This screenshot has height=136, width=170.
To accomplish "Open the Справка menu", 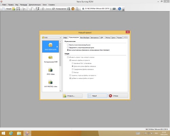I will 52,5.
